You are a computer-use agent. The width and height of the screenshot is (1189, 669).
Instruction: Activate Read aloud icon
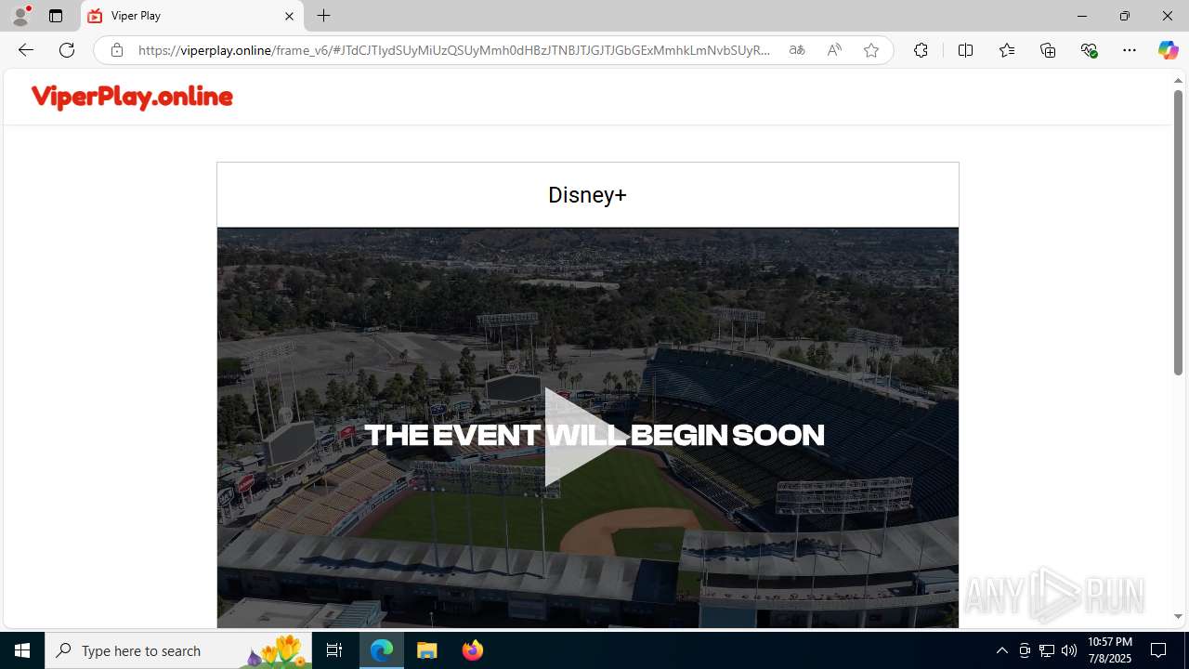834,50
